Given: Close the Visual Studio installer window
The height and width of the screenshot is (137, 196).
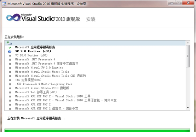Looking at the screenshot, I should point(188,3).
